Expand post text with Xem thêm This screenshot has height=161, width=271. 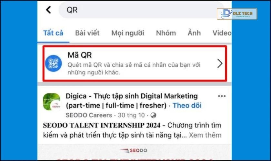click(x=205, y=135)
